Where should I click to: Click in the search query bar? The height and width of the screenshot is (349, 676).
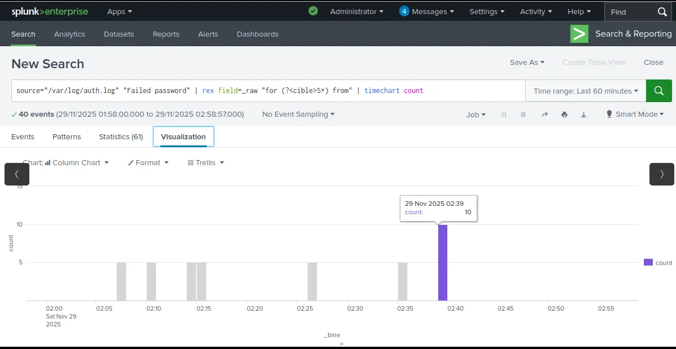[268, 91]
